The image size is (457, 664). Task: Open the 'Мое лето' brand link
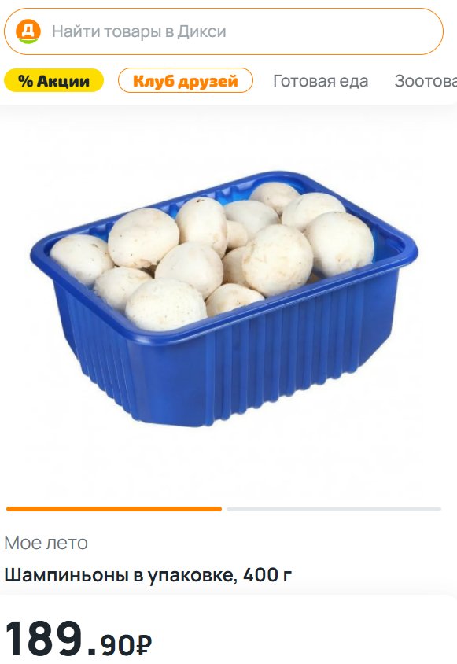[x=46, y=543]
